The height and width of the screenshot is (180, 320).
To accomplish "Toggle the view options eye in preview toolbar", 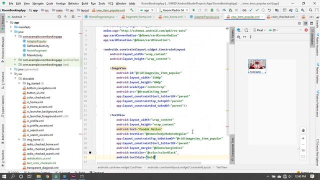I will click(238, 37).
